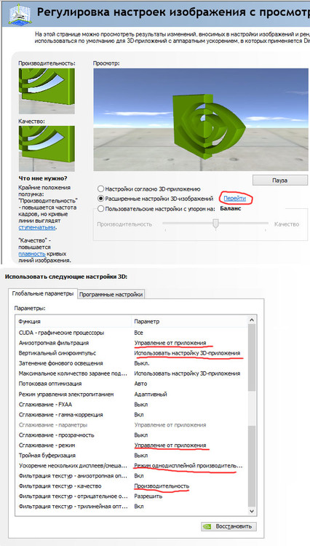Click the Пауза button

279,181
